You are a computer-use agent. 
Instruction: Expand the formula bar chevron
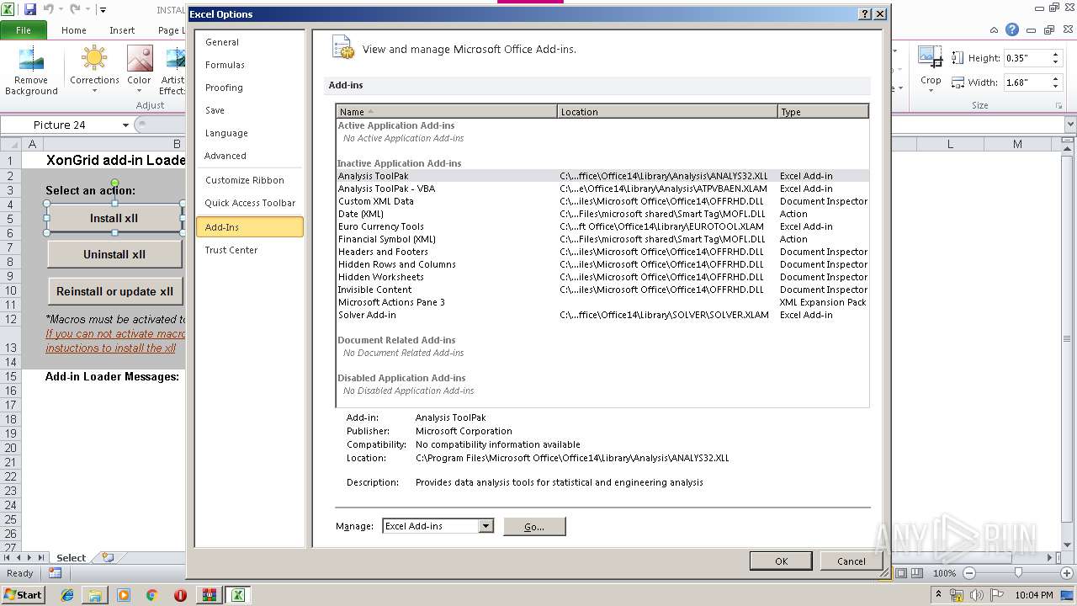click(x=1070, y=125)
